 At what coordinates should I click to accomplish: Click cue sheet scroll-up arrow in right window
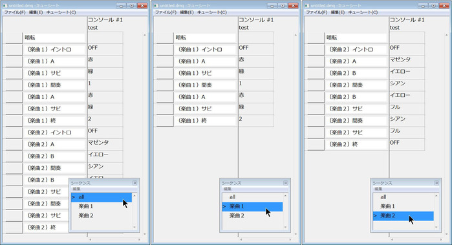click(x=447, y=35)
